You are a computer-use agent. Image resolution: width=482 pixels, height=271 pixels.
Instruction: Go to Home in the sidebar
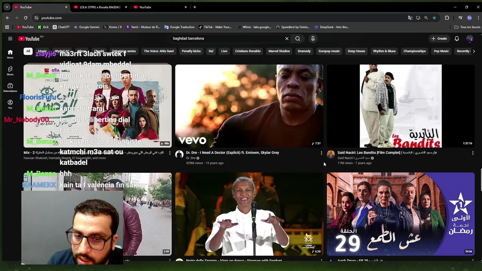coord(10,54)
